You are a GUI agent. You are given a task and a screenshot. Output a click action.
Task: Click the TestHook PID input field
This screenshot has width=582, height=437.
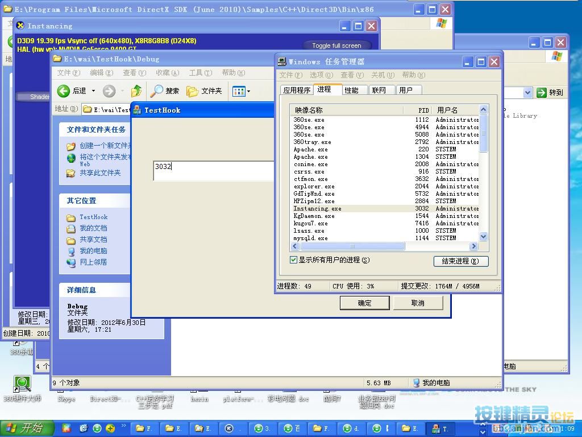coord(214,171)
